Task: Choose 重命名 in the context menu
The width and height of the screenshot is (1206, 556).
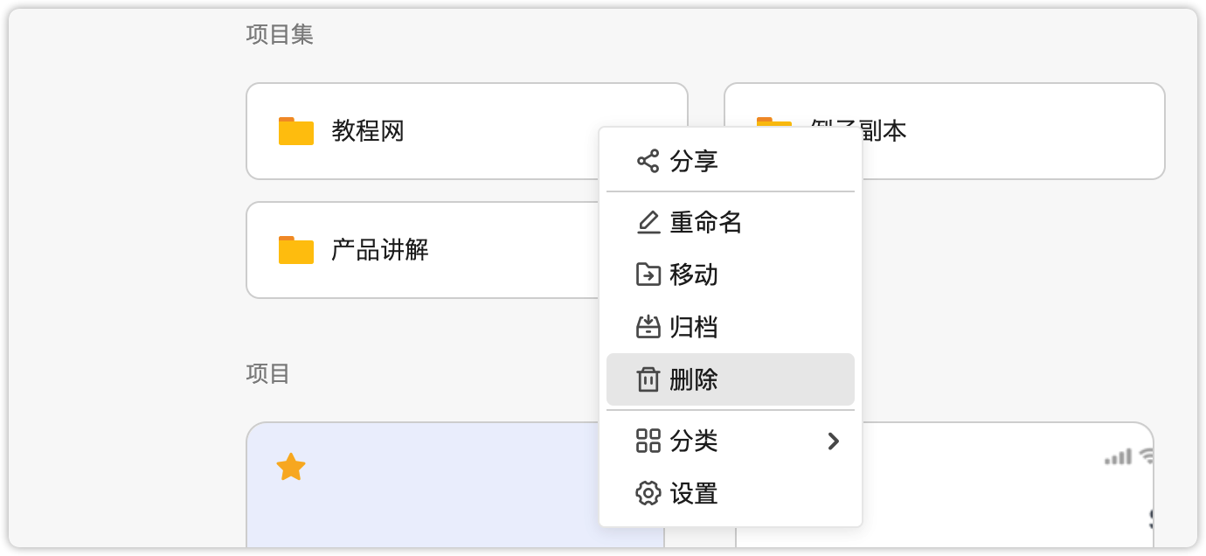Action: click(x=705, y=223)
